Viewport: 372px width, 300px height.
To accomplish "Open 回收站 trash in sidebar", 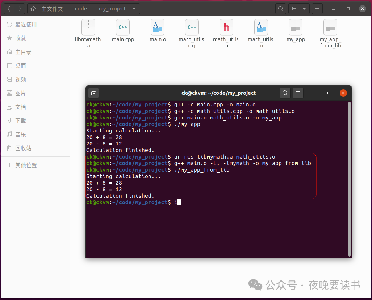I will click(35, 148).
